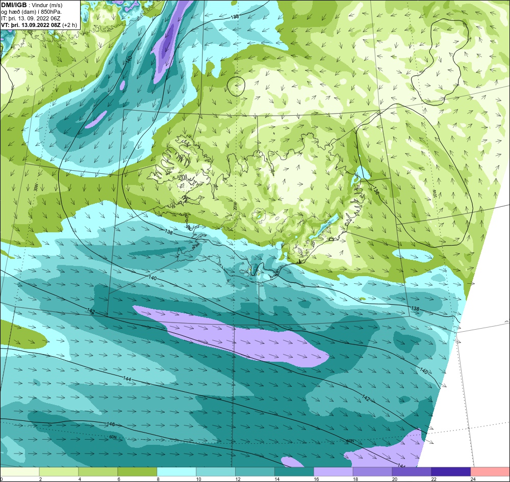Click the legend tick label 24
The image size is (510, 482).
473,479
